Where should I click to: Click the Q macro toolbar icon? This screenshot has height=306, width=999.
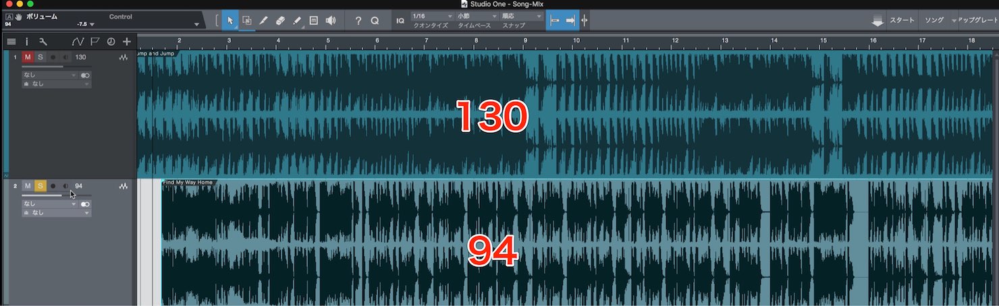pyautogui.click(x=375, y=21)
